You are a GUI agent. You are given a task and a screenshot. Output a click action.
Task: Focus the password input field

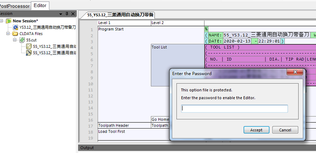(234, 108)
